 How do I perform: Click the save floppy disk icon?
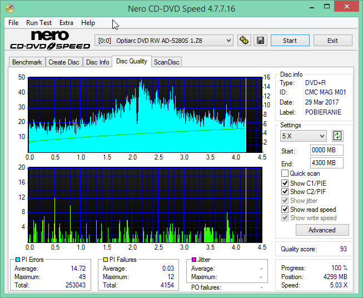(x=261, y=41)
